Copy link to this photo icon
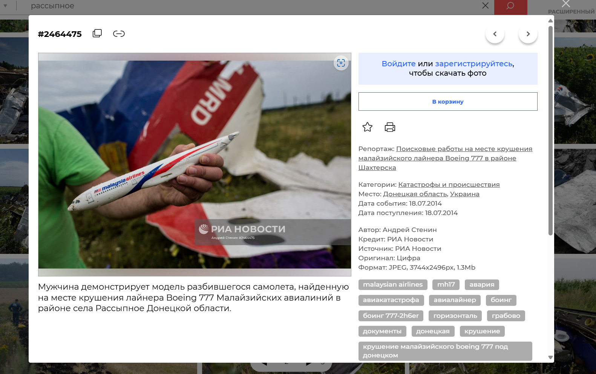Screen dimensions: 596x374 [x=119, y=34]
